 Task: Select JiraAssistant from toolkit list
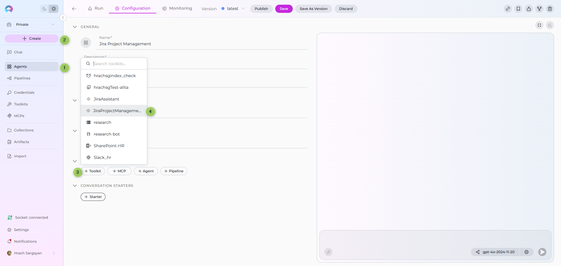coord(106,99)
